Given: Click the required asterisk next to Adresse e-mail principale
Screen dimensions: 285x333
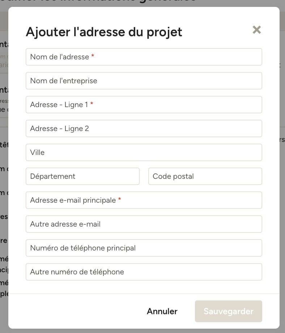Looking at the screenshot, I should 119,199.
